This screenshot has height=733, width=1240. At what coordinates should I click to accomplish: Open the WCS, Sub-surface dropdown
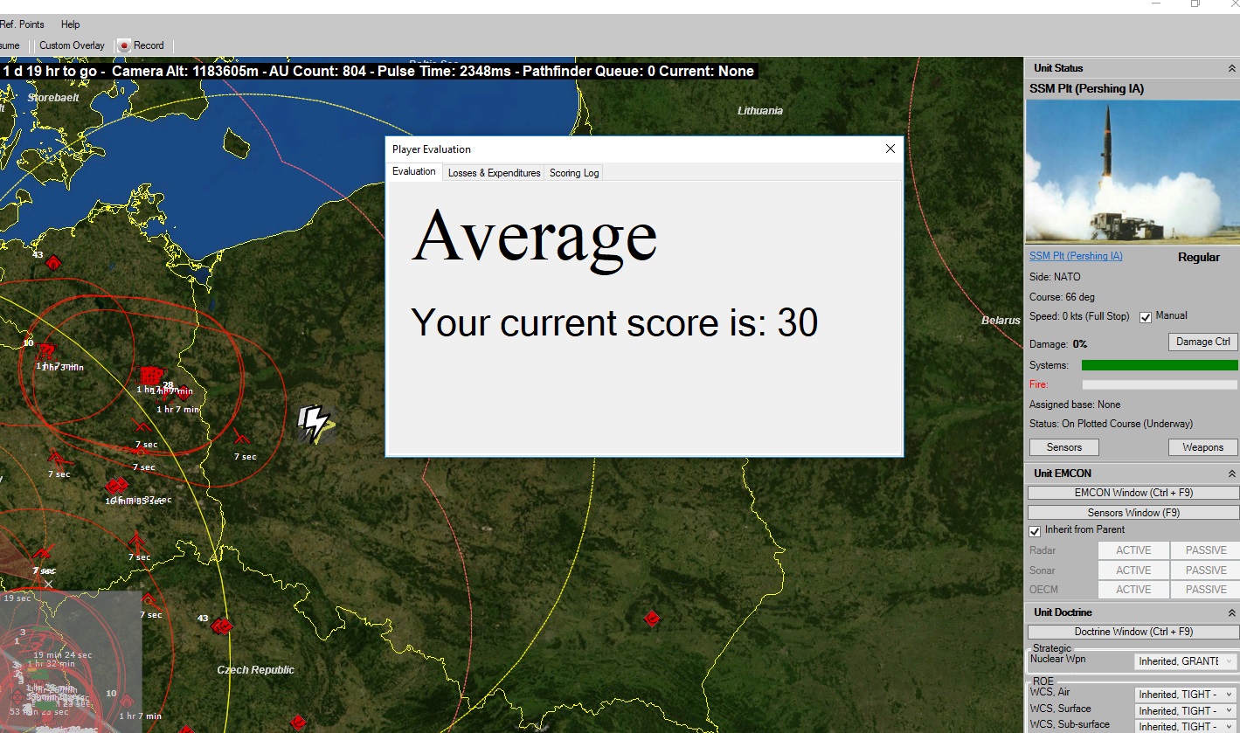click(x=1186, y=726)
